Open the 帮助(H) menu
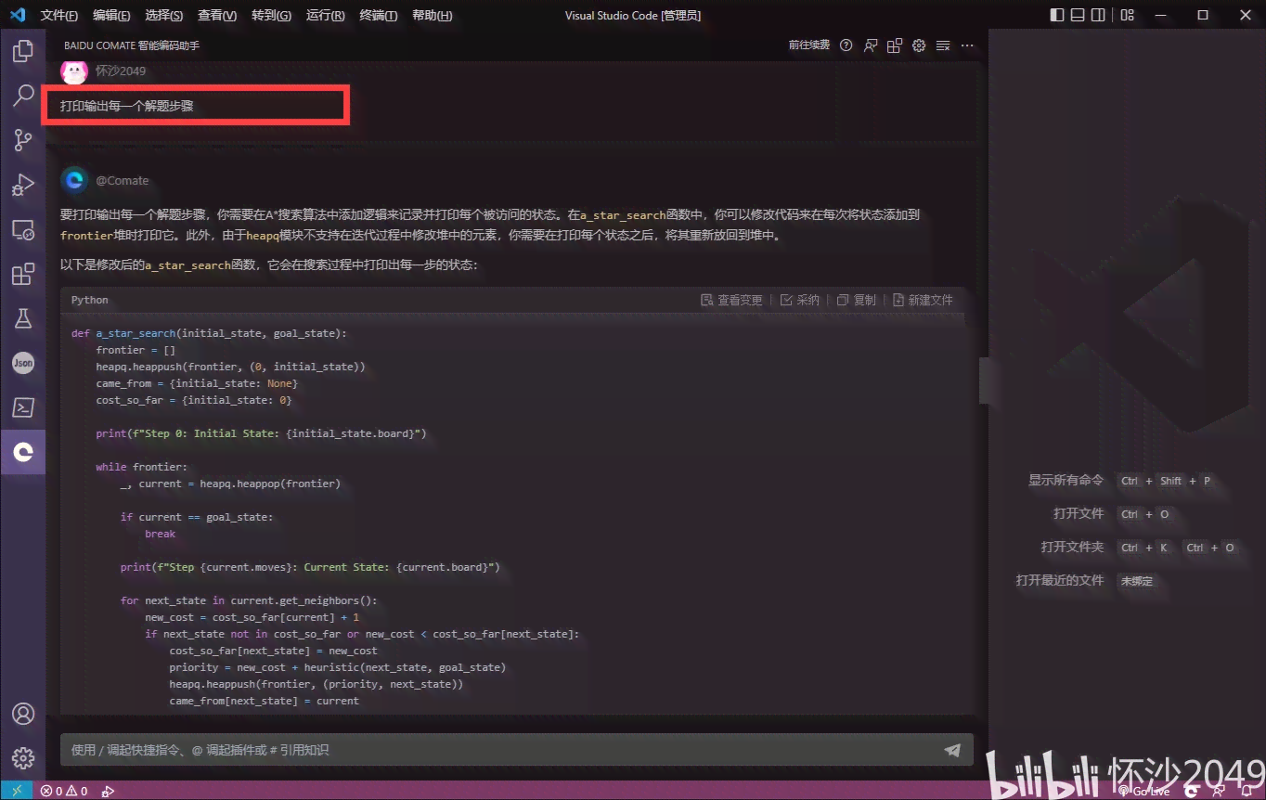1266x800 pixels. pos(432,16)
